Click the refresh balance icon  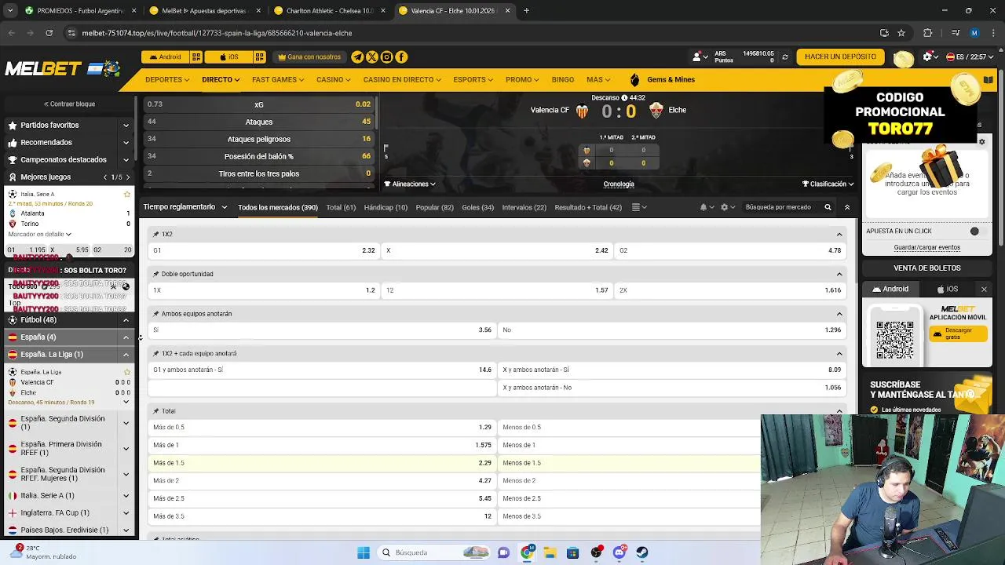pos(784,57)
